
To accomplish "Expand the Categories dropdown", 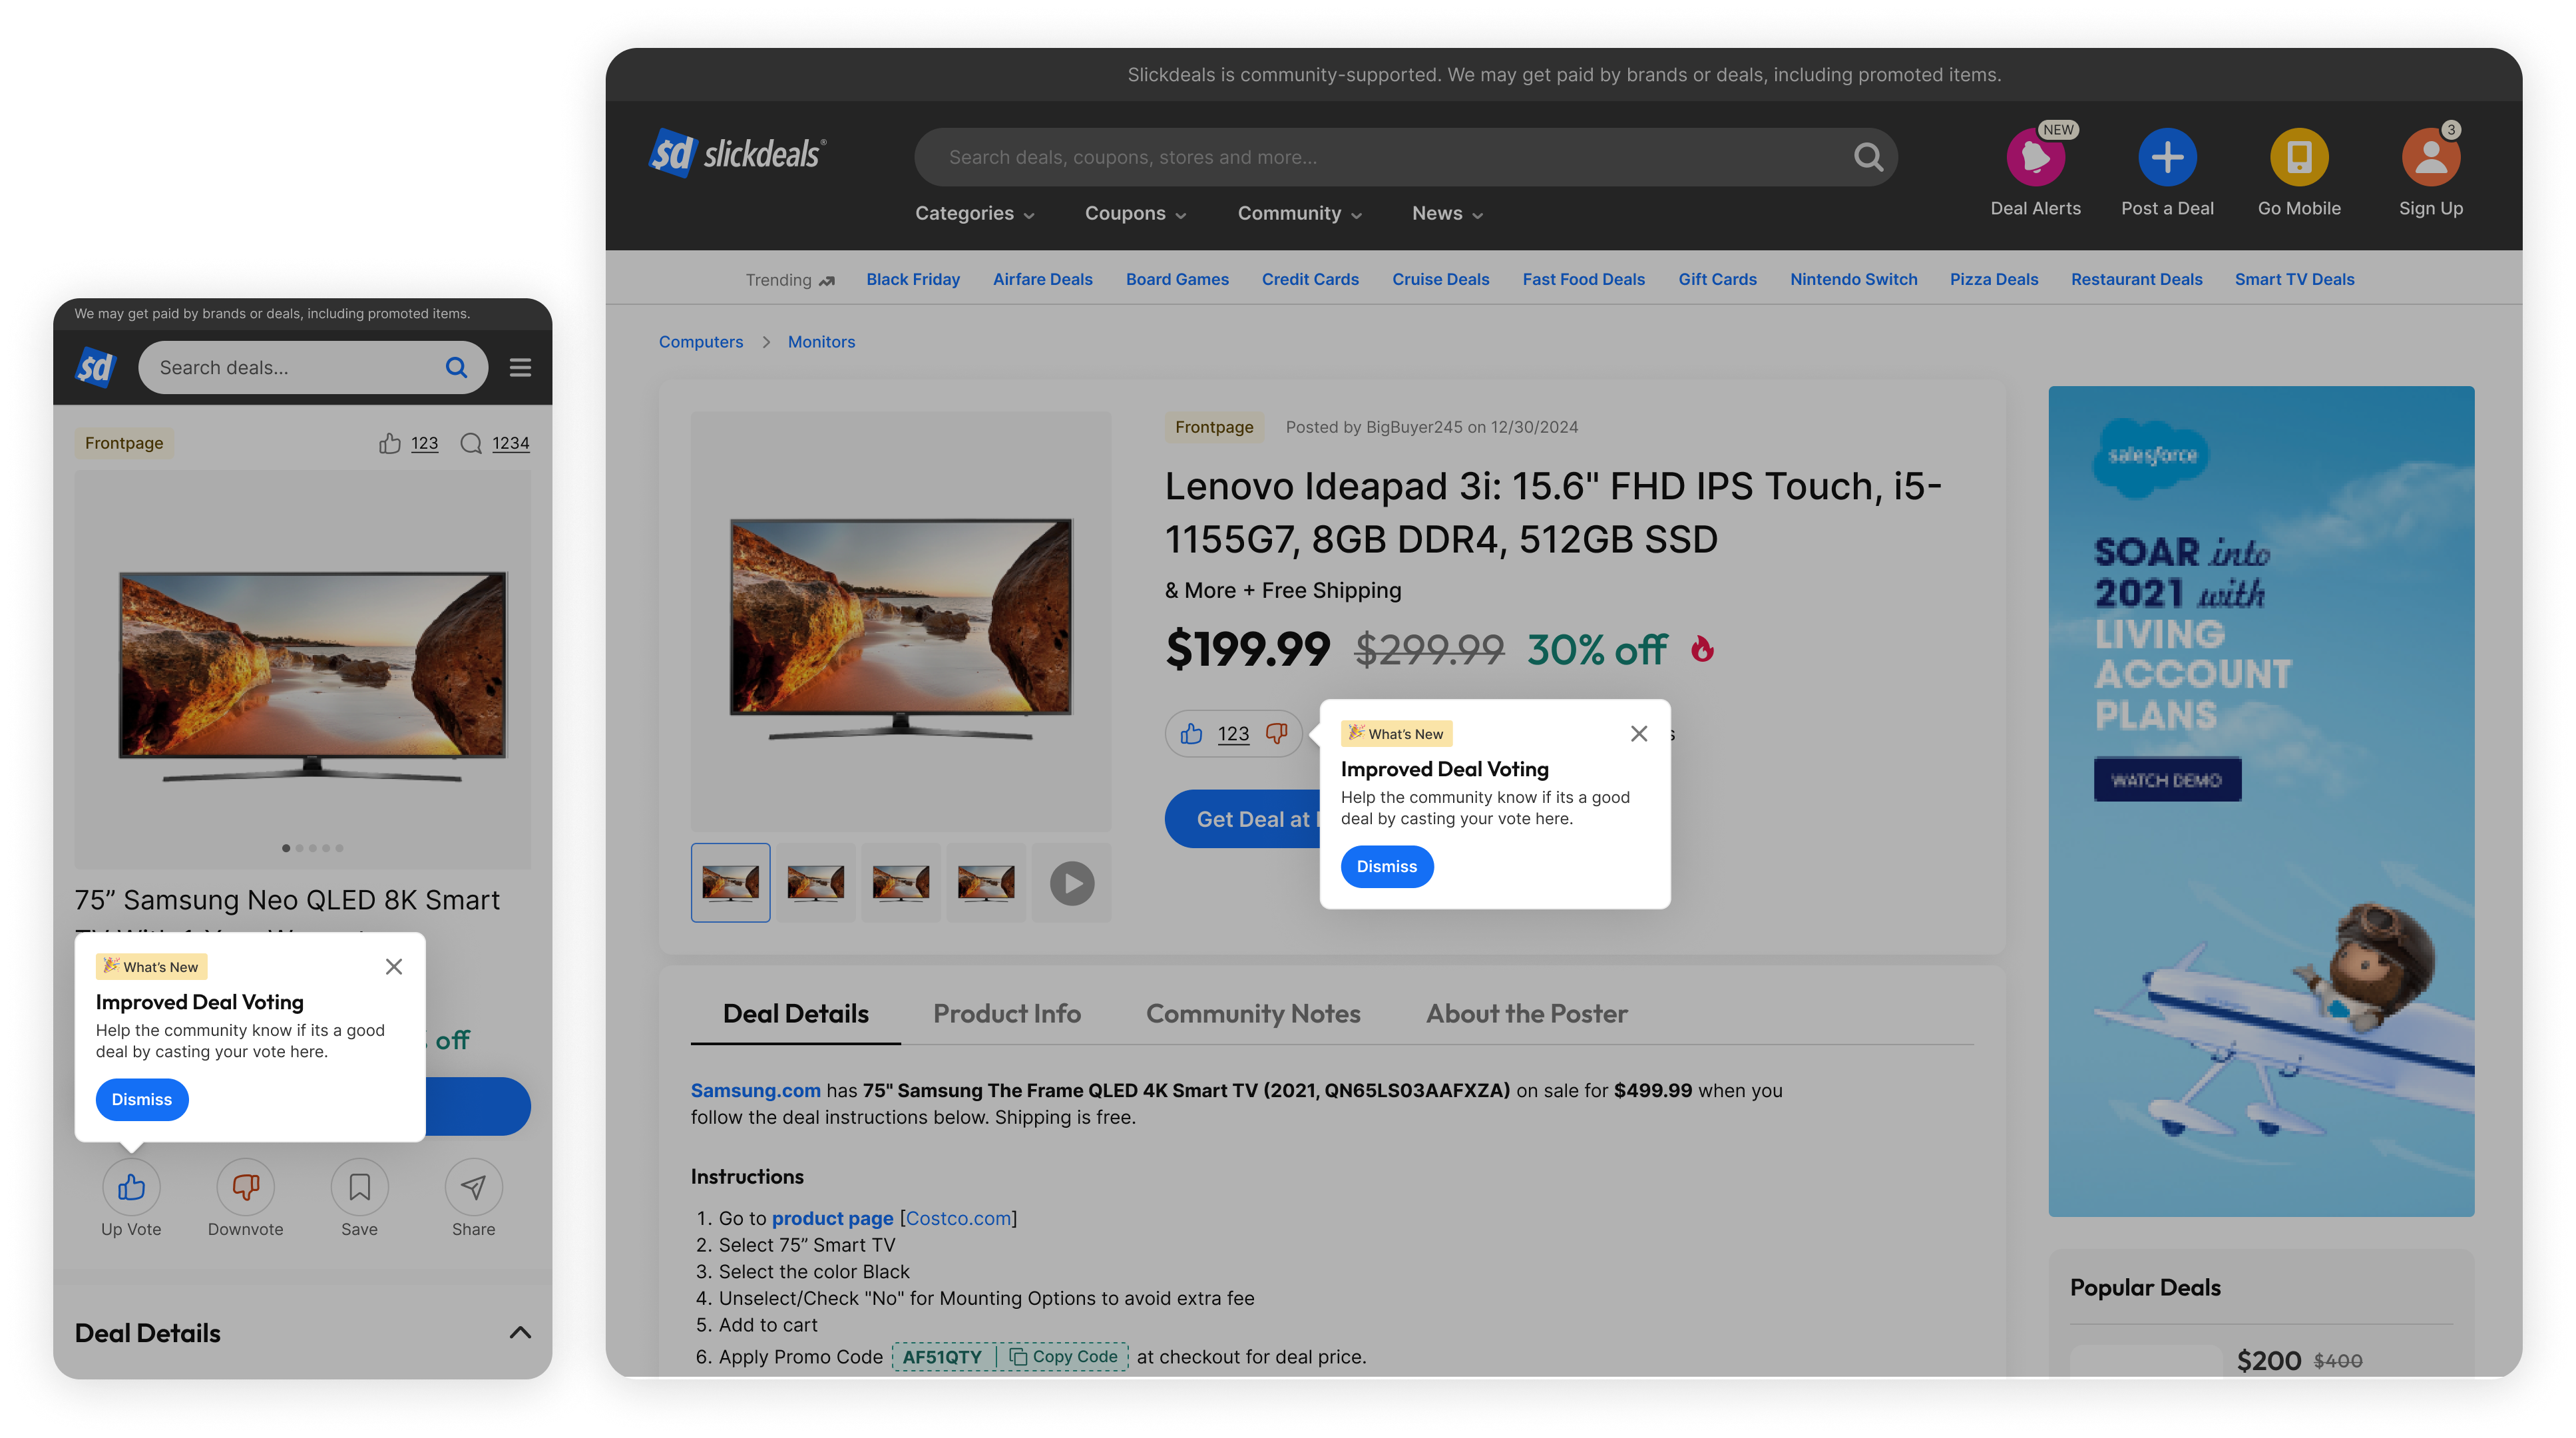I will tap(974, 213).
